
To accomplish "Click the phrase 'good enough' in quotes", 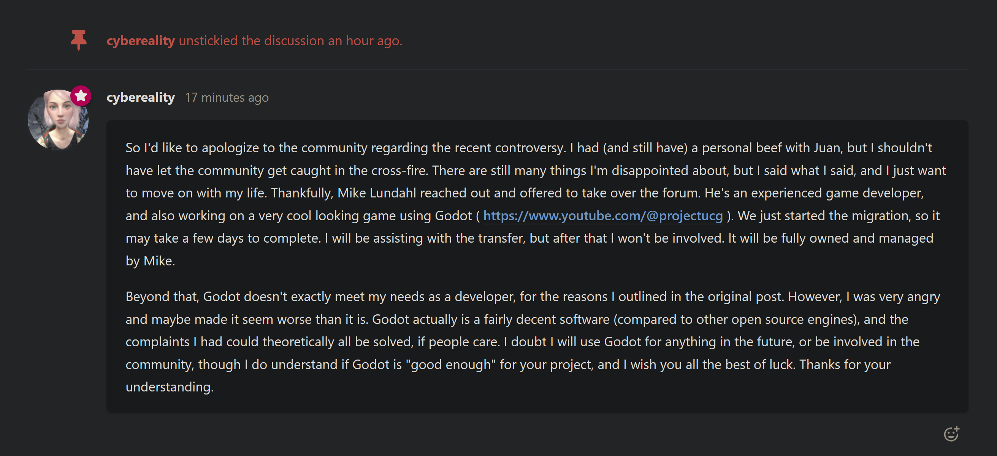I will [x=451, y=364].
